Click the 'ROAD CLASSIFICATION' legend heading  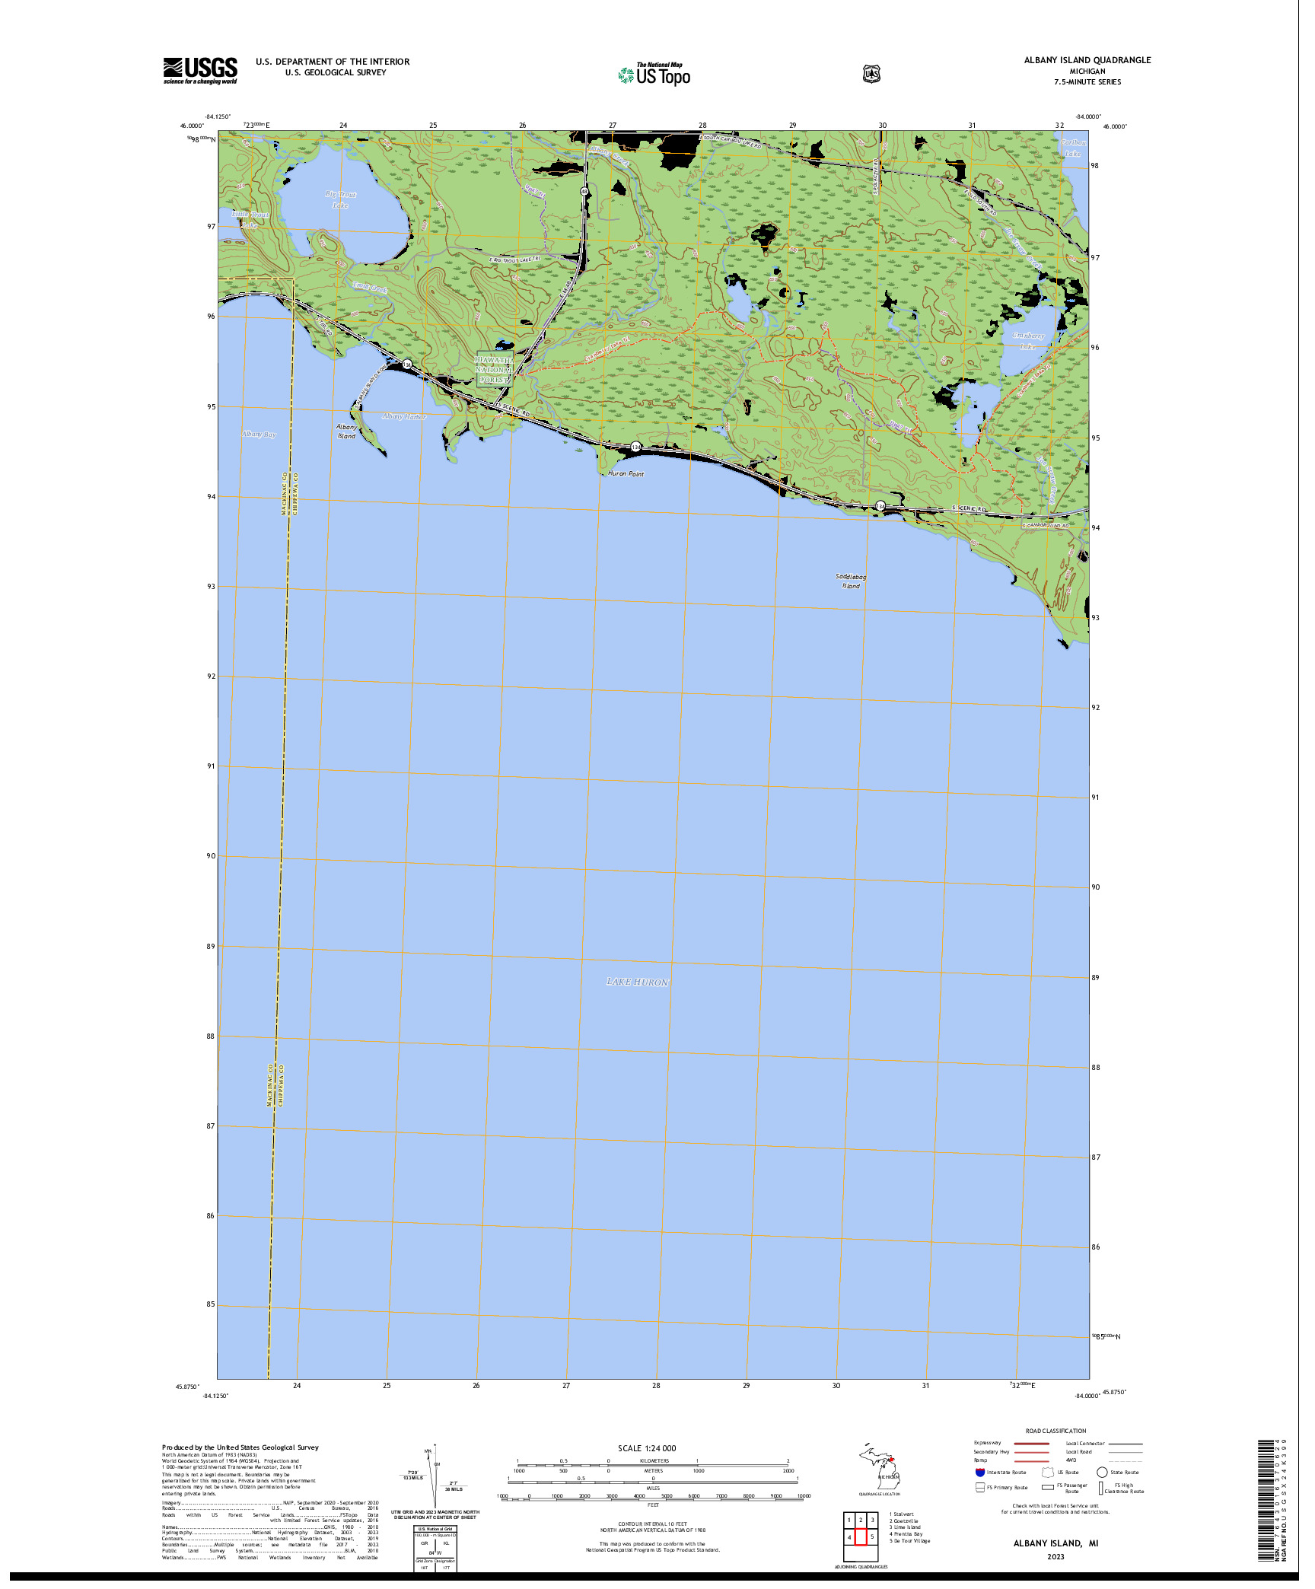(x=1056, y=1431)
